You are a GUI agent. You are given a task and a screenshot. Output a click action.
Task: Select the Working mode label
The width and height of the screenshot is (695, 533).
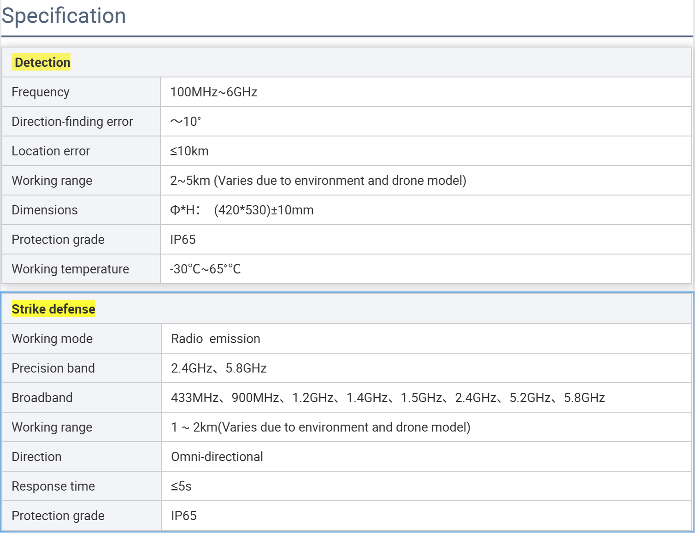[x=52, y=338]
